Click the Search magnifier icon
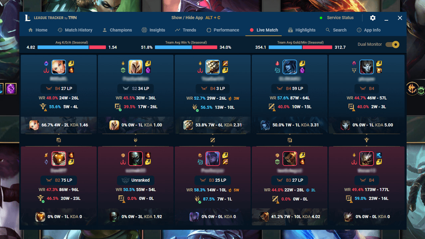The image size is (425, 239). pos(328,30)
